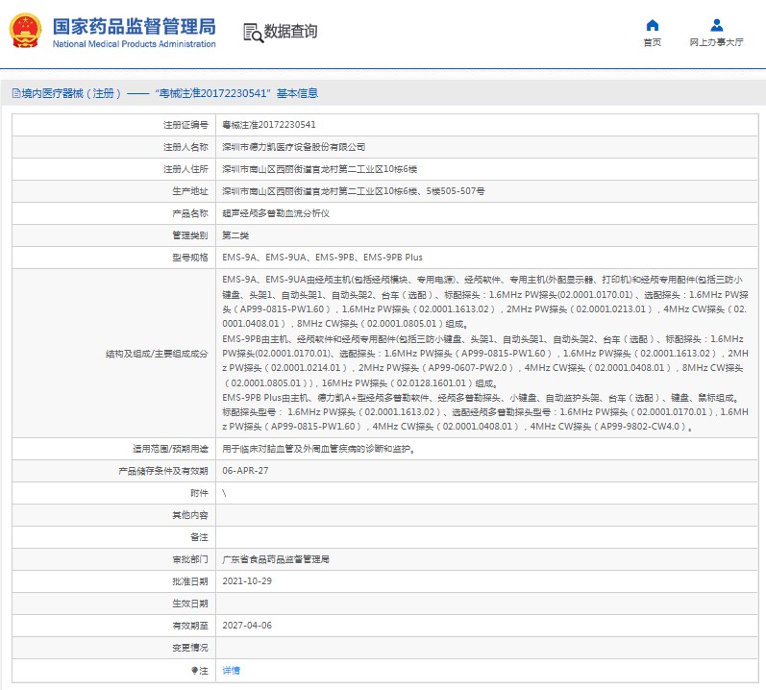Click 国家药品监督管理局 title
The width and height of the screenshot is (766, 690).
click(135, 26)
